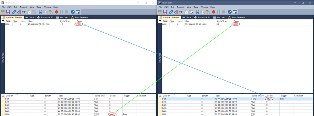
Task: Start trace recording in left window
Action: pyautogui.click(x=56, y=12)
